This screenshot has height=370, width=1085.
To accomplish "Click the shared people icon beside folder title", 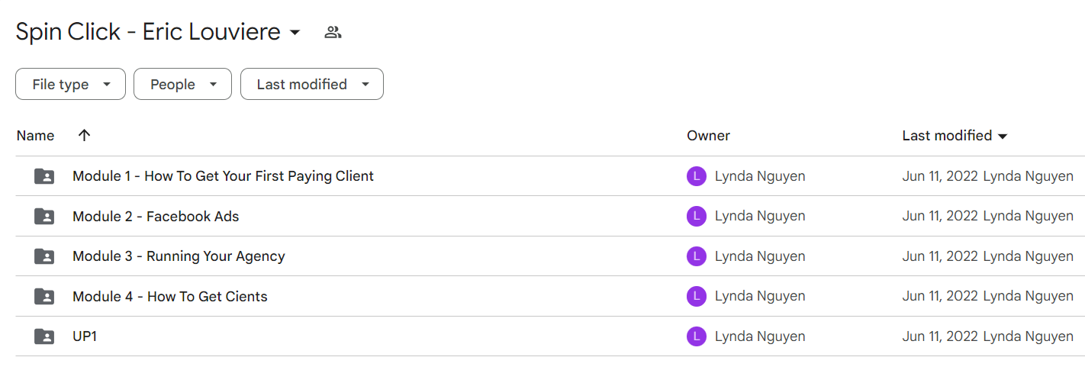I will coord(333,32).
